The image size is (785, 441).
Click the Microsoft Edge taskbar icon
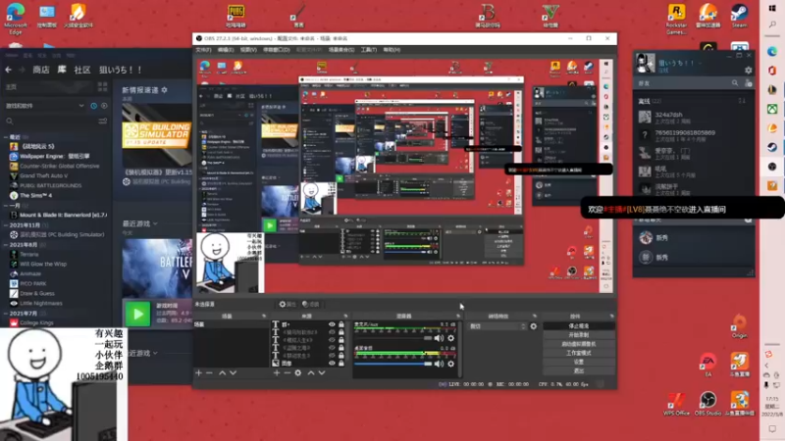coord(772,52)
